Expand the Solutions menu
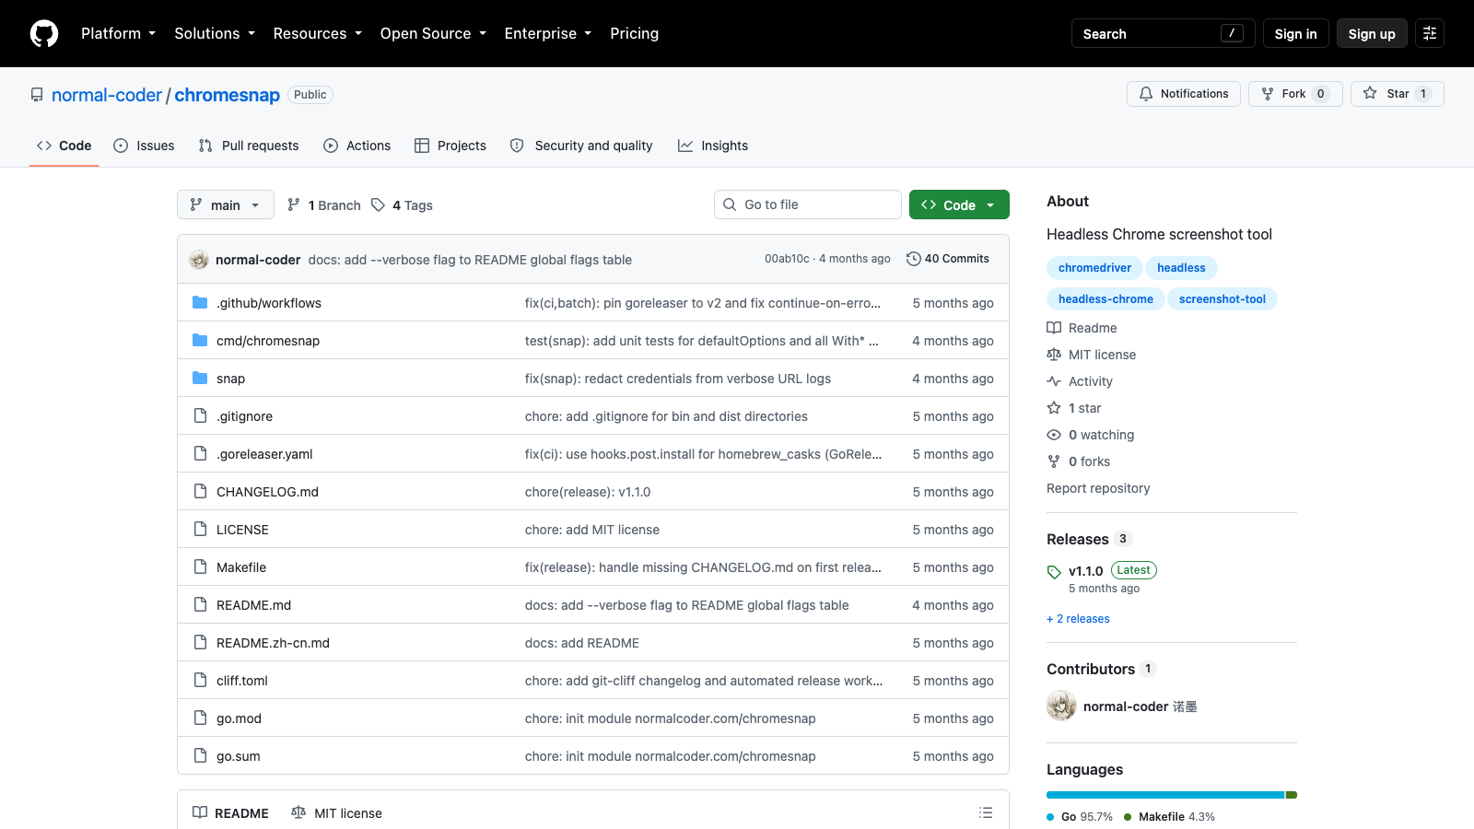This screenshot has width=1474, height=829. [215, 33]
